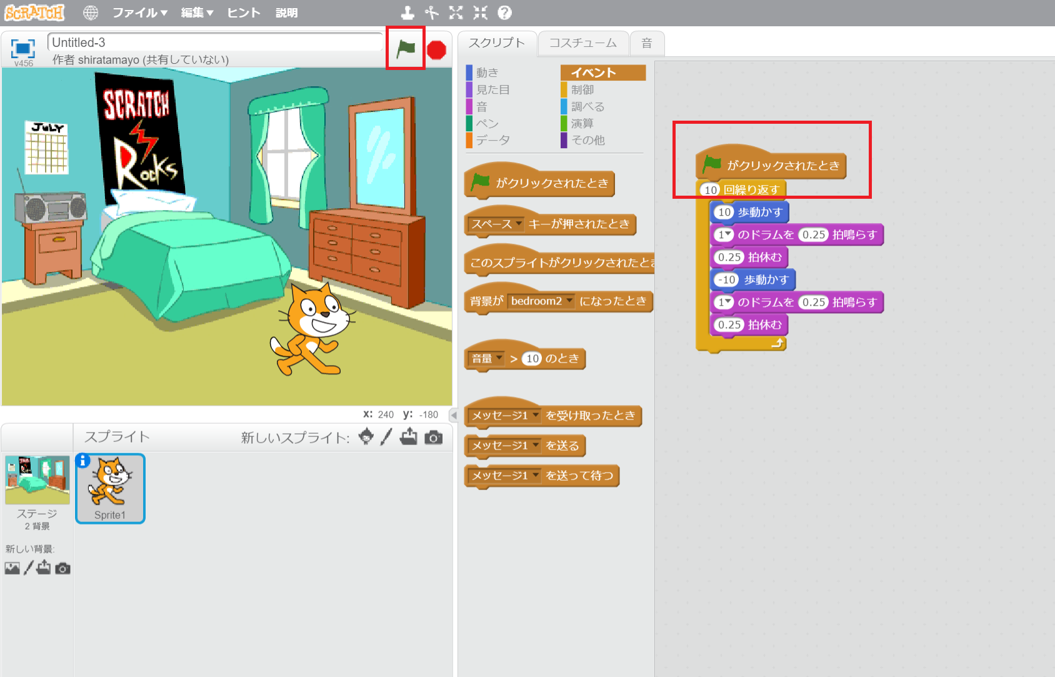
Task: Click the Scratch logo
Action: tap(34, 13)
